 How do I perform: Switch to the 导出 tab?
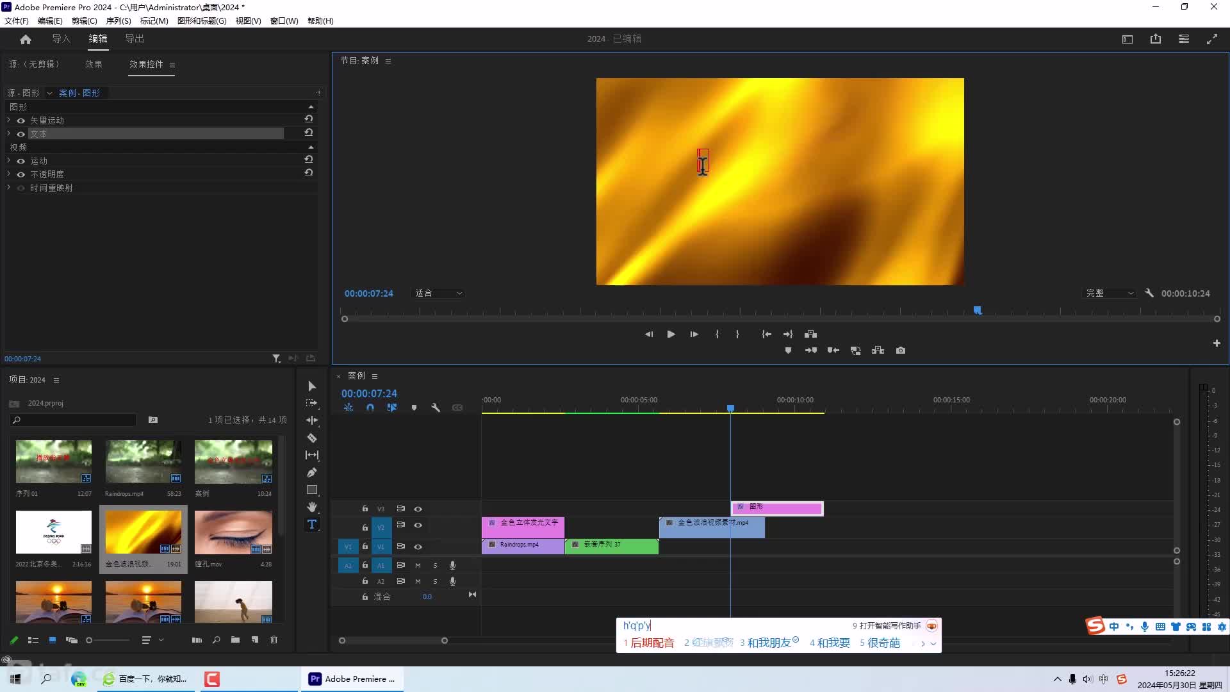(135, 39)
